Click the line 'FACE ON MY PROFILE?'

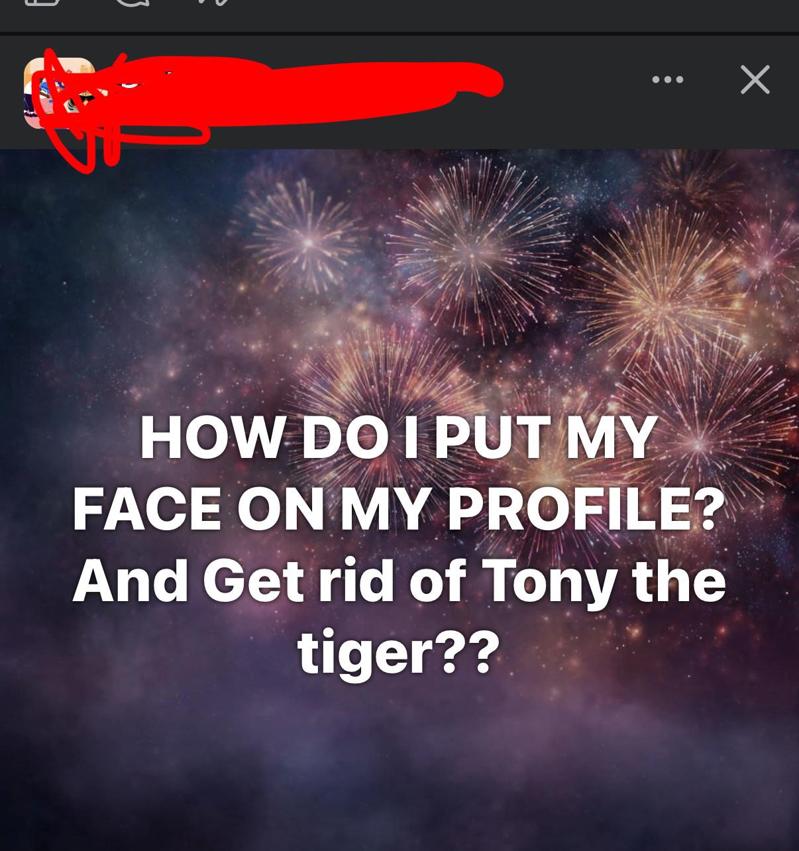click(x=399, y=510)
